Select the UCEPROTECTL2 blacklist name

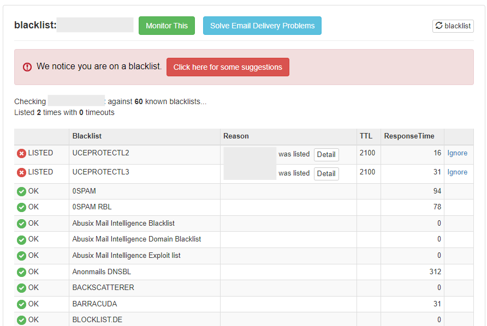coord(100,153)
